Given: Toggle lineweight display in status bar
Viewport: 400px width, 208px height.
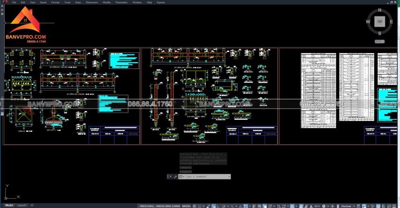Looking at the screenshot, I should tap(254, 206).
